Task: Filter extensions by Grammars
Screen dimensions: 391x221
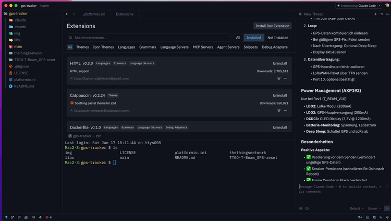Action: point(148,47)
